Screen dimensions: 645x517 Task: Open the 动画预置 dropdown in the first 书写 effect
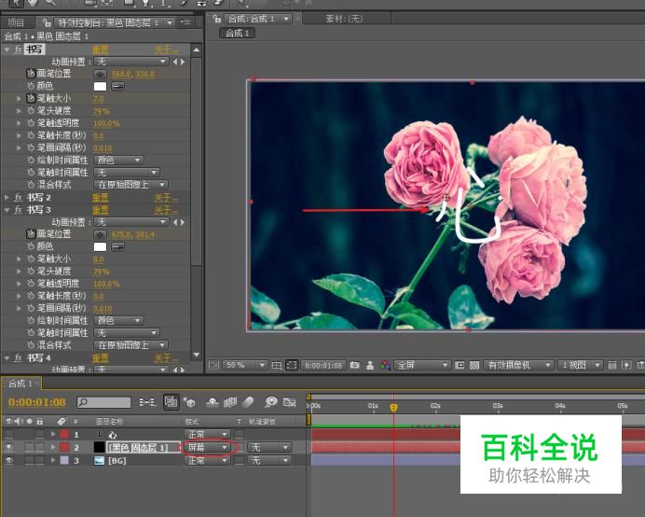tap(131, 62)
